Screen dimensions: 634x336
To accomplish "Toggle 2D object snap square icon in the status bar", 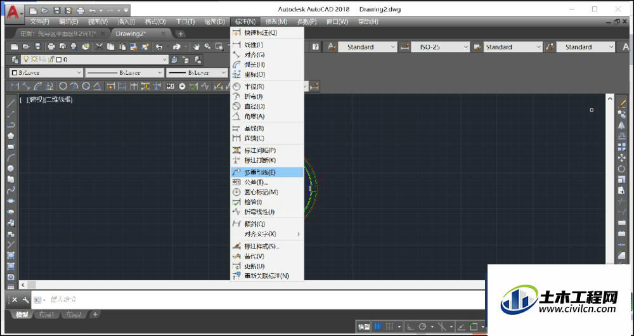I will pyautogui.click(x=474, y=326).
